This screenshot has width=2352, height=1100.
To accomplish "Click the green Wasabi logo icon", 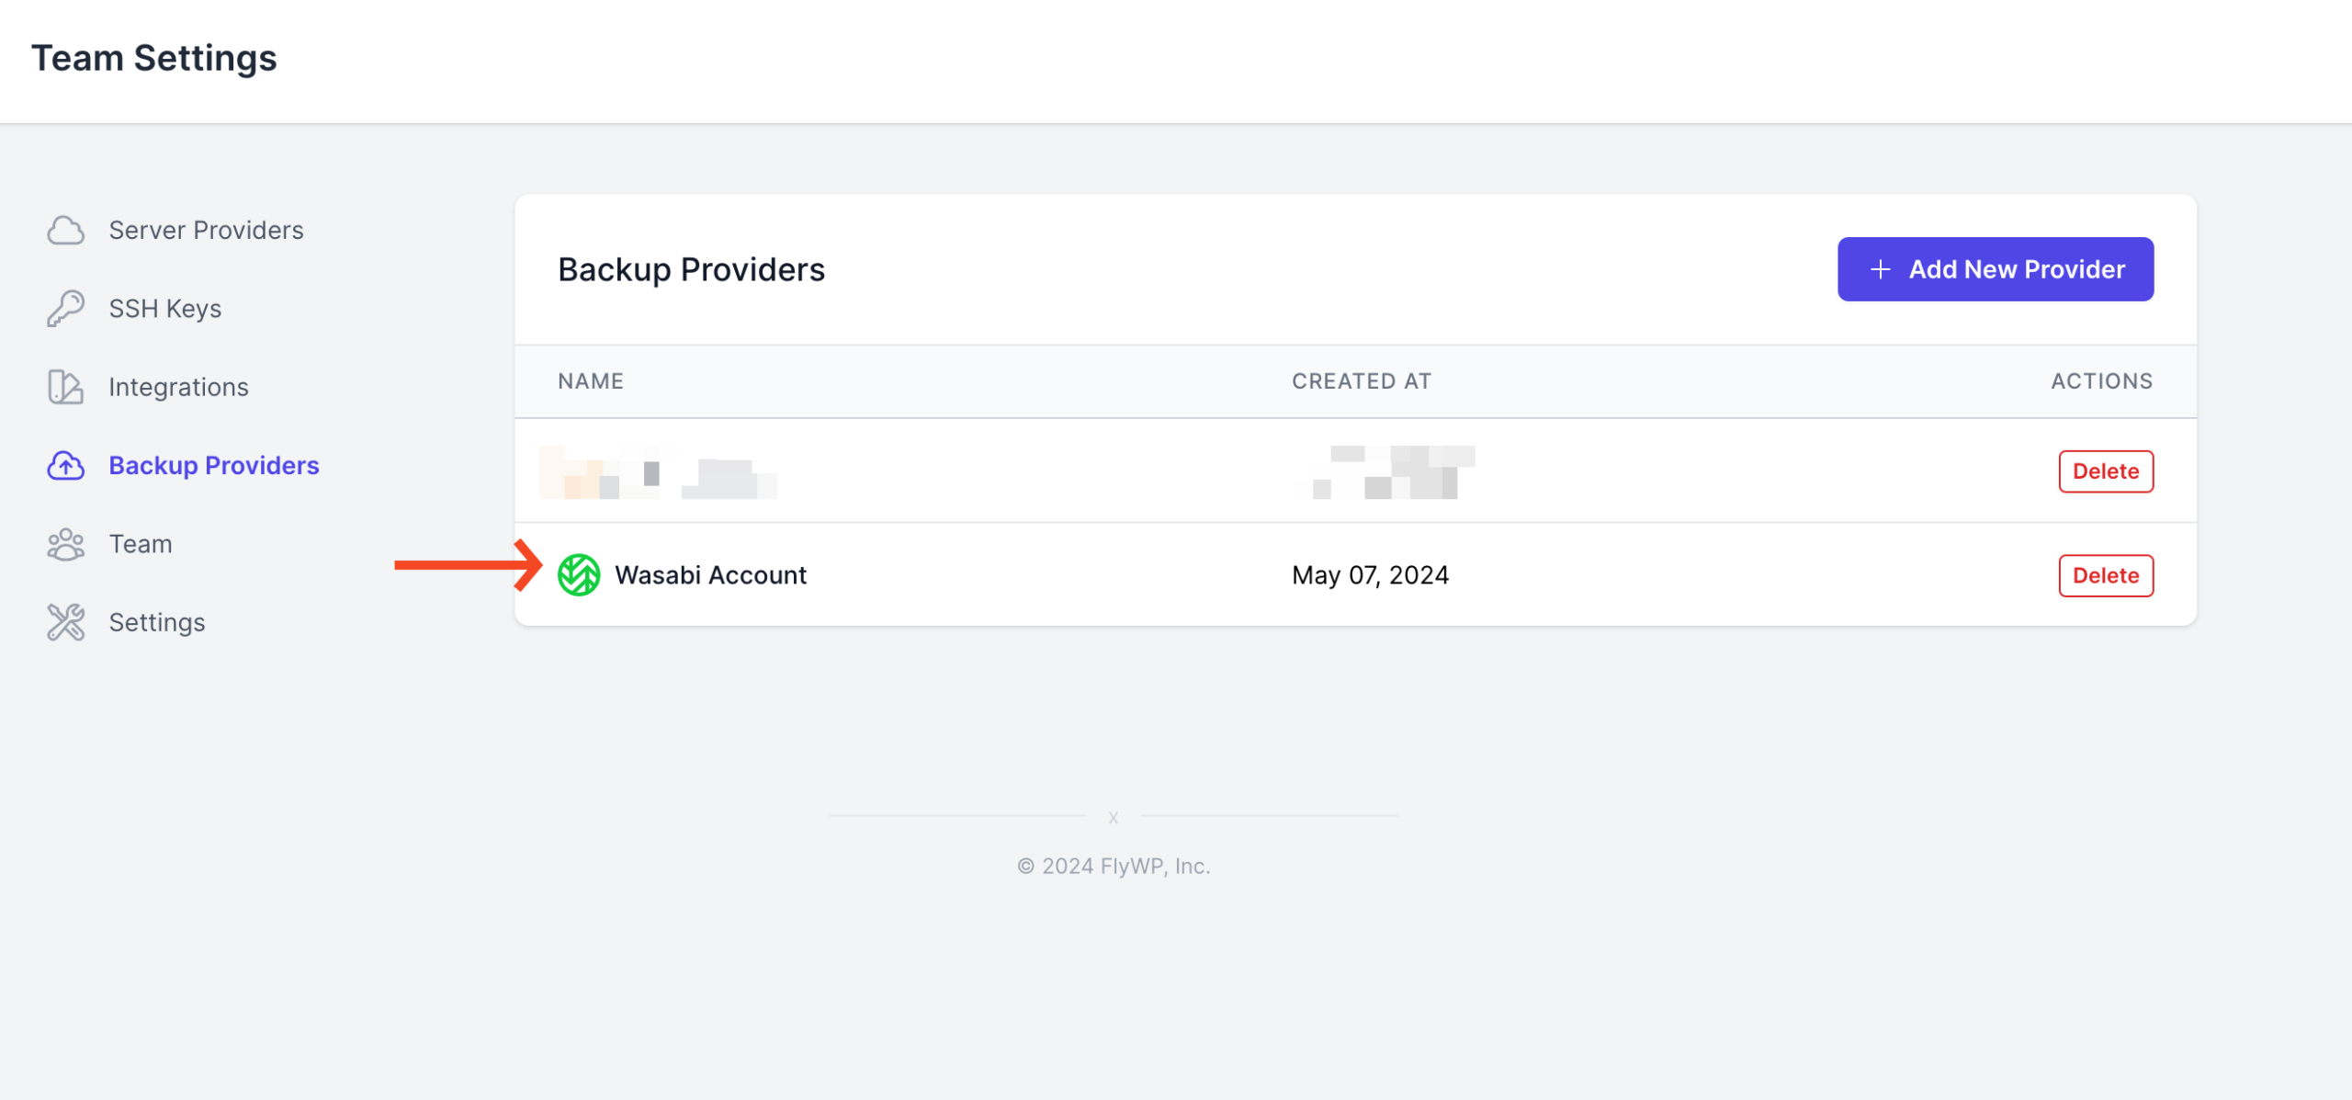I will click(579, 575).
